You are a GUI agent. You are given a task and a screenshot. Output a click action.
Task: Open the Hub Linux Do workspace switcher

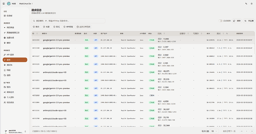pos(26,4)
